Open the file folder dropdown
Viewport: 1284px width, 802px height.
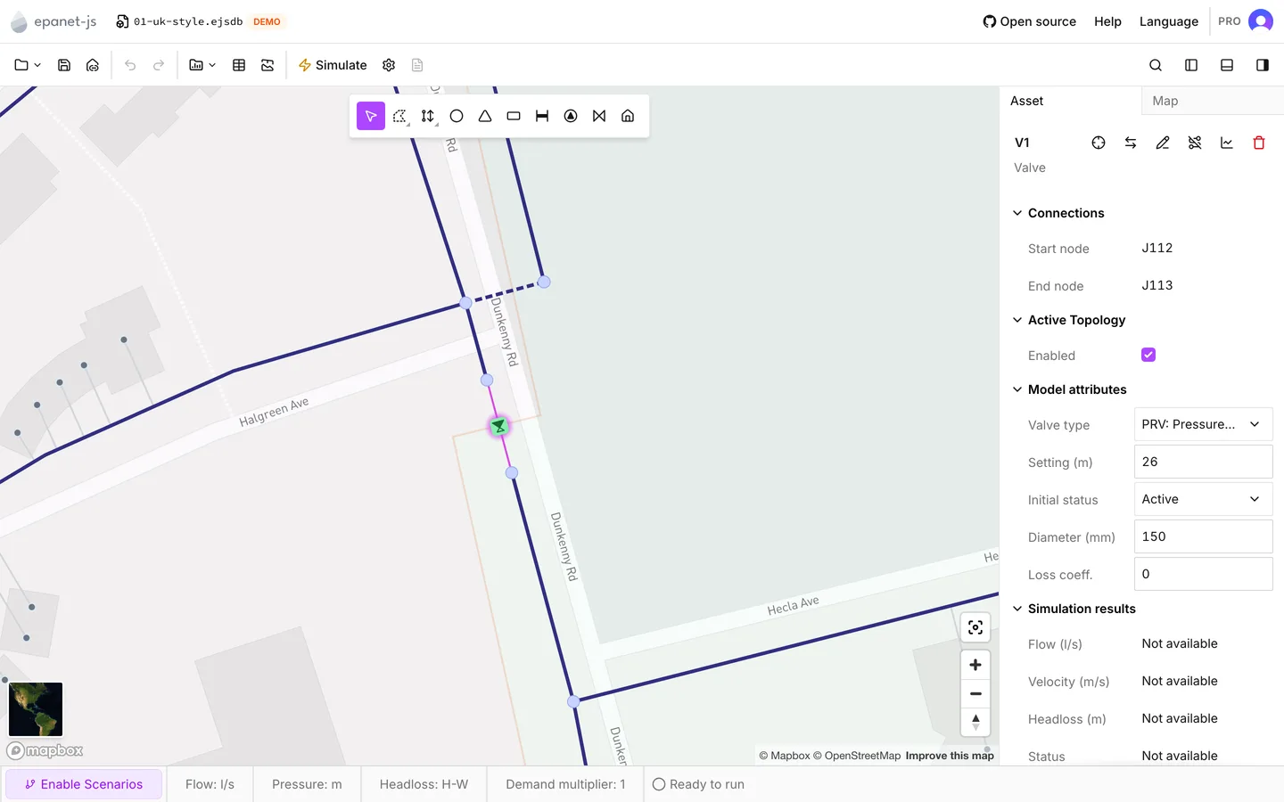click(28, 65)
